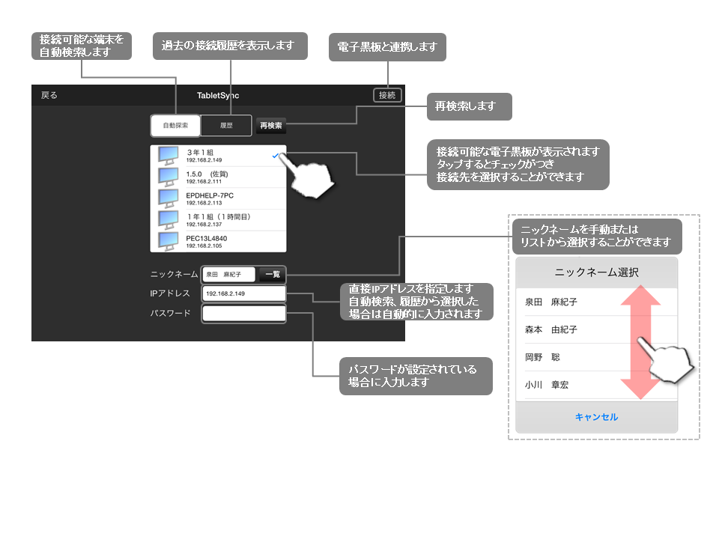Switch to the 自動探索 tab
Image resolution: width=719 pixels, height=539 pixels.
[x=175, y=125]
